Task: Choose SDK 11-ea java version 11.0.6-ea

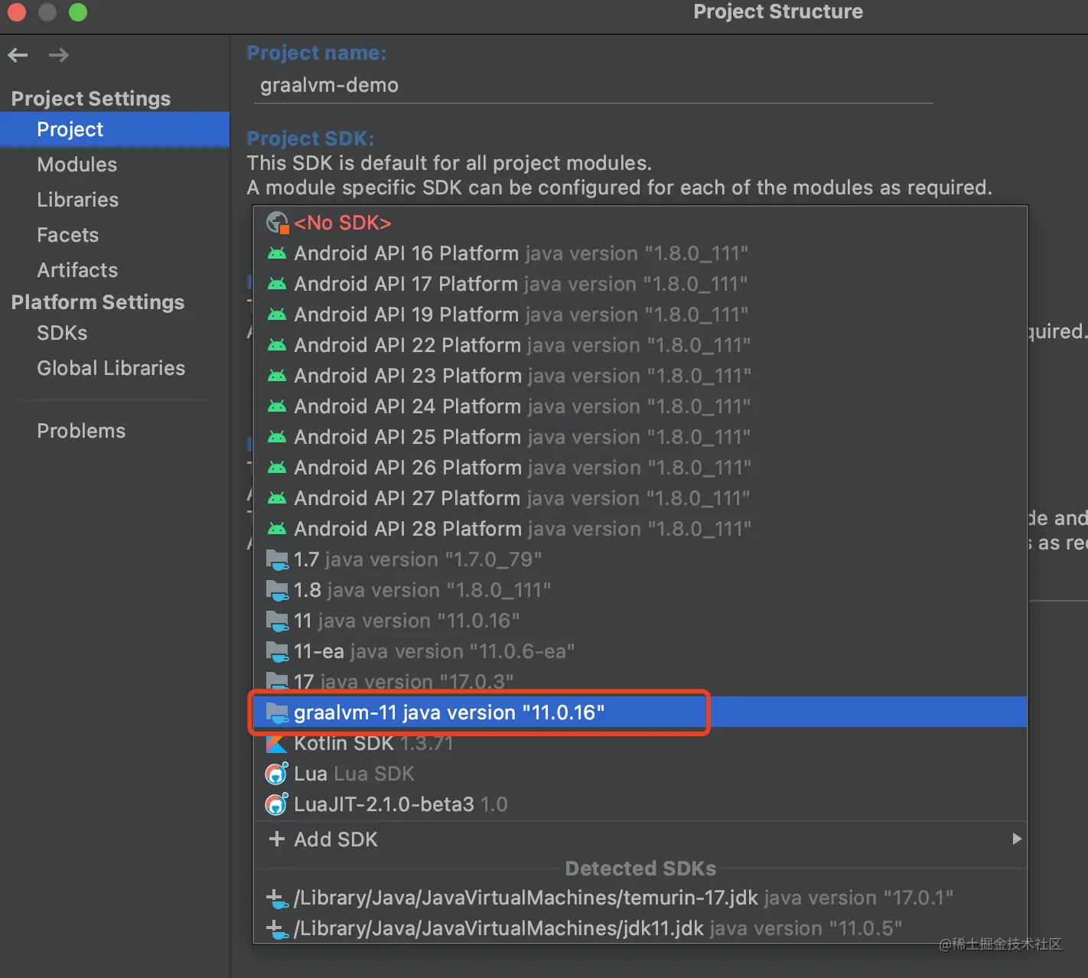Action: pyautogui.click(x=640, y=651)
